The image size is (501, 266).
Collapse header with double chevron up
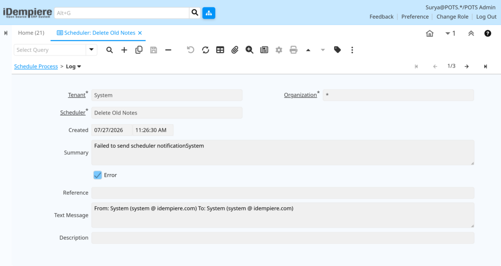[x=471, y=33]
